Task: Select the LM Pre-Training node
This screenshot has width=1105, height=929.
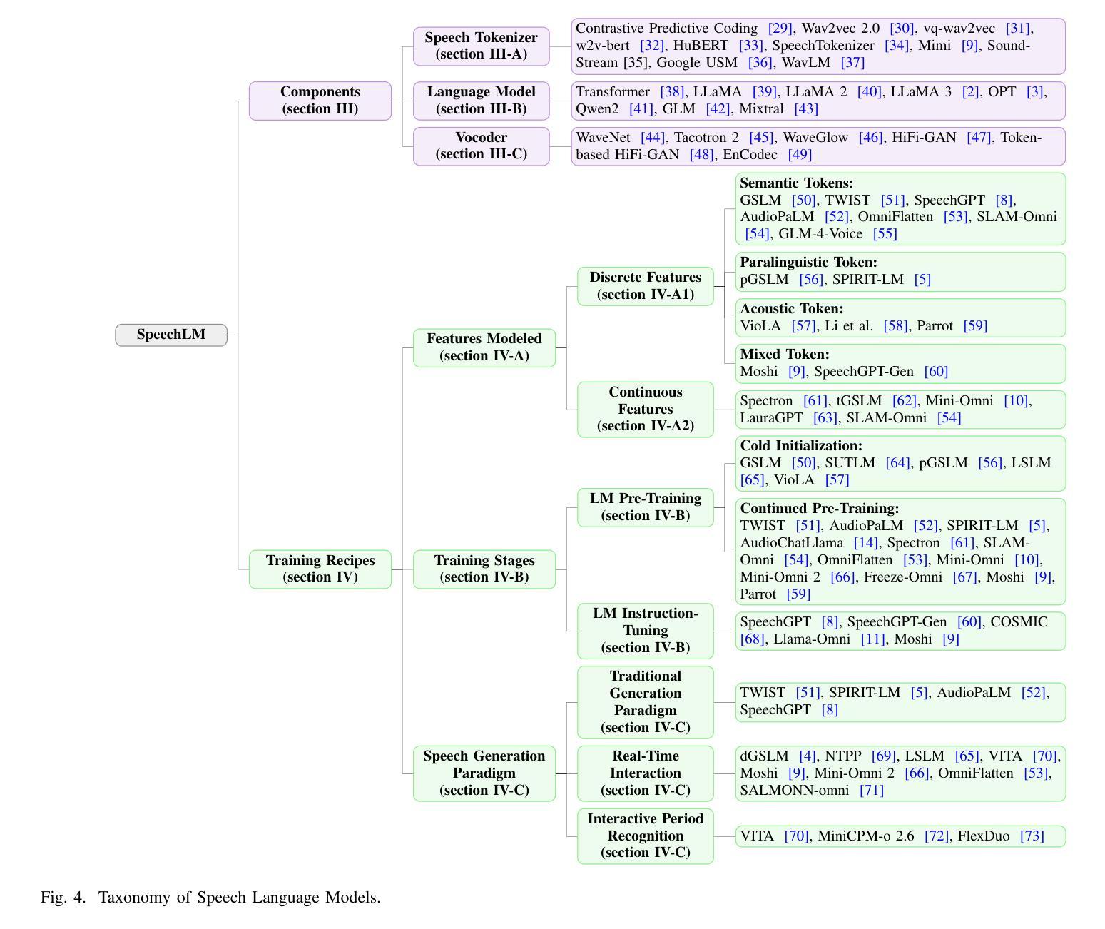Action: click(646, 507)
